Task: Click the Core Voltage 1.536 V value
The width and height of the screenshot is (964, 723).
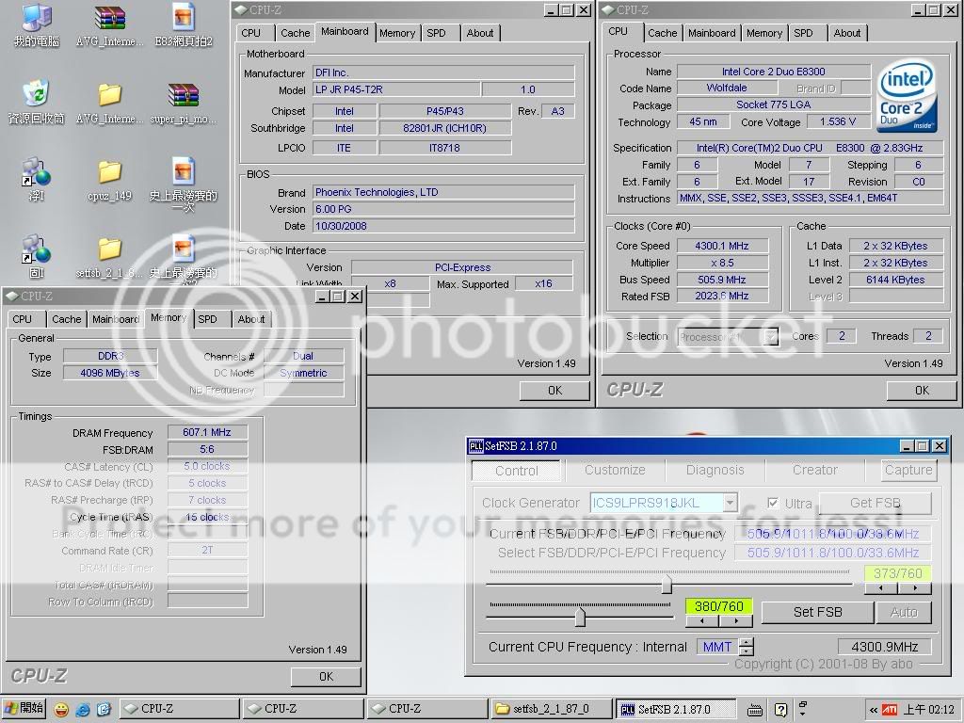Action: [838, 121]
